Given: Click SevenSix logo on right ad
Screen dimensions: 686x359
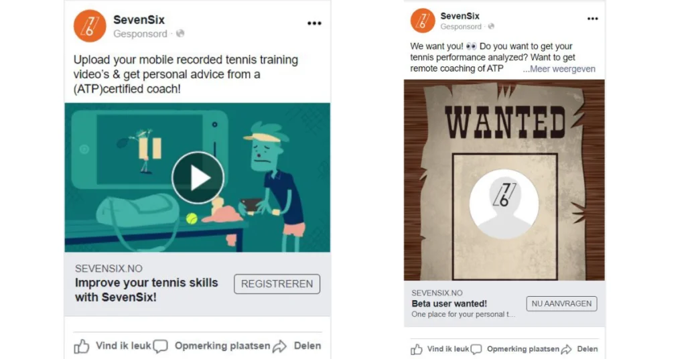Looking at the screenshot, I should point(423,20).
